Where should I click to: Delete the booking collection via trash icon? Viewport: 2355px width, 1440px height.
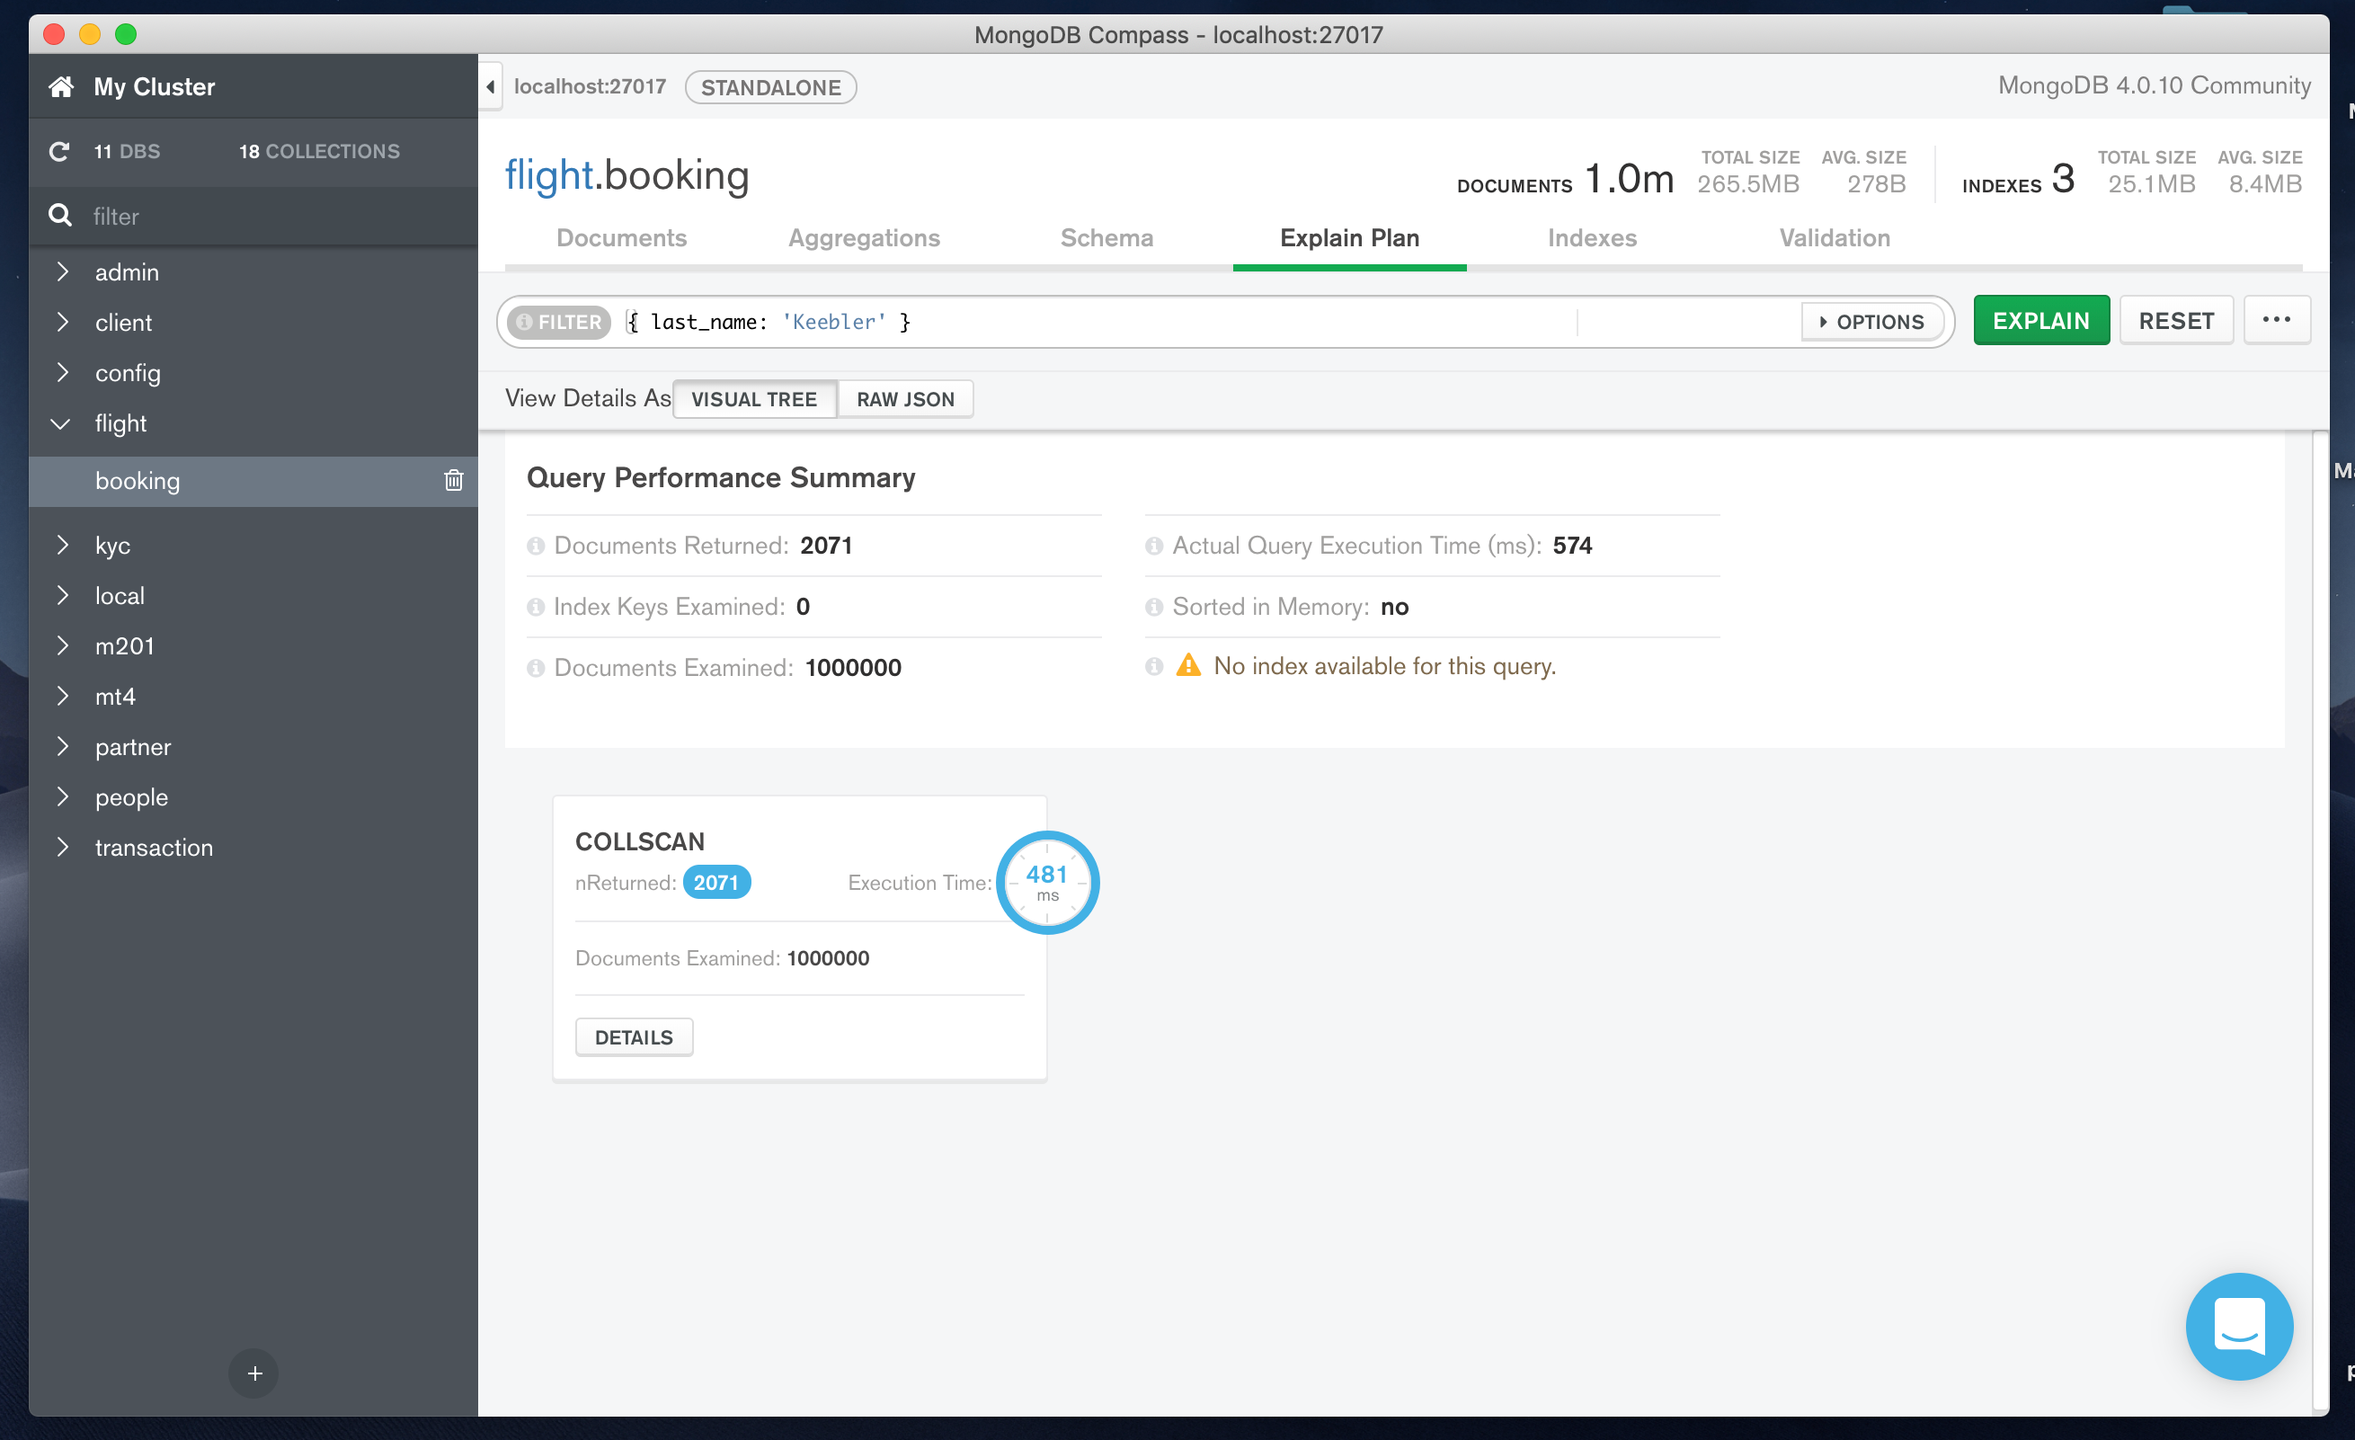[x=452, y=481]
